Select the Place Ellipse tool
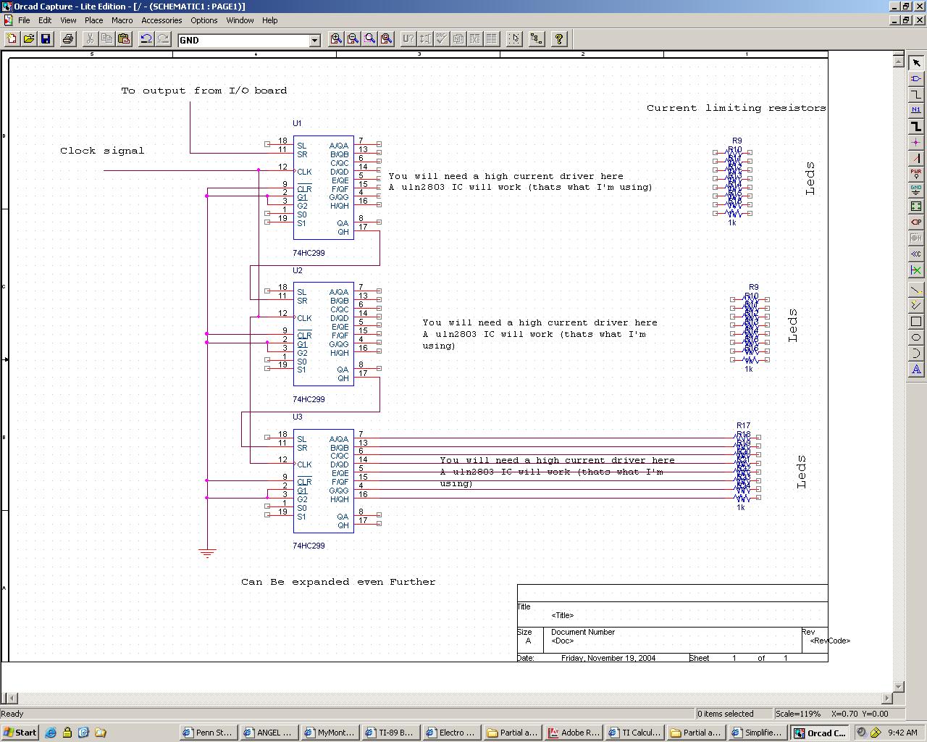This screenshot has width=927, height=742. click(x=916, y=337)
